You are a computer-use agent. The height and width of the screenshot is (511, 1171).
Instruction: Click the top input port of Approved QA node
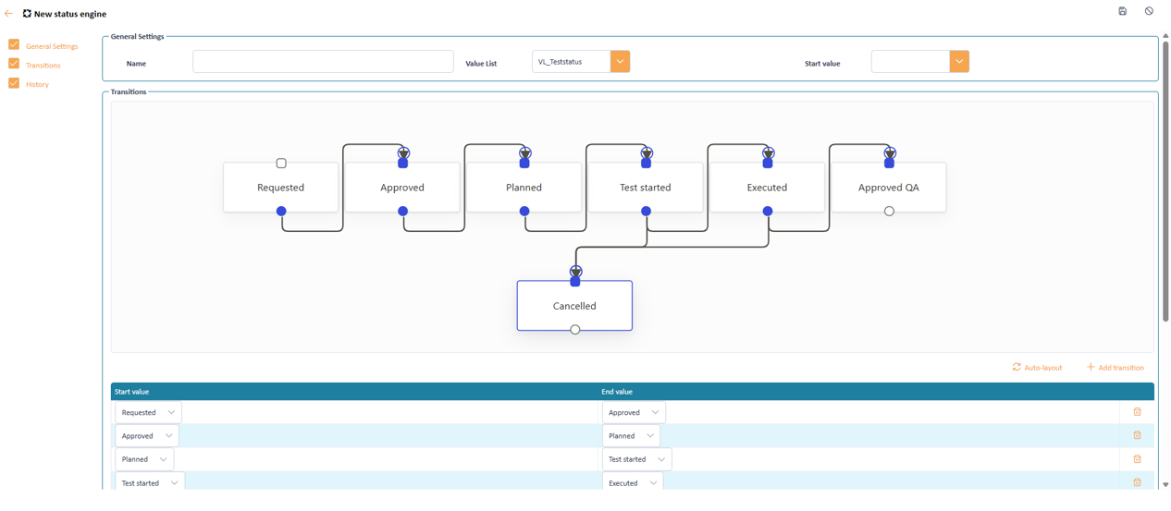coord(889,164)
